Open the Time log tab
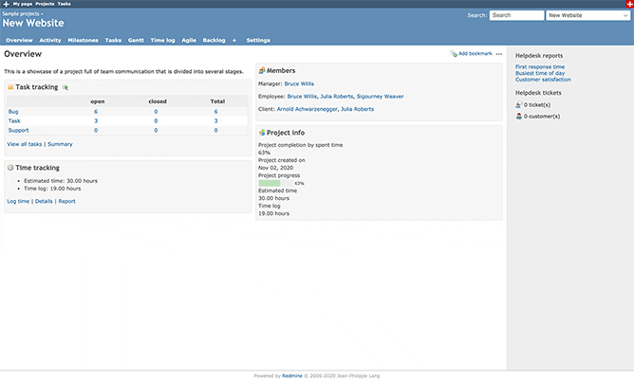The width and height of the screenshot is (634, 380). 162,41
